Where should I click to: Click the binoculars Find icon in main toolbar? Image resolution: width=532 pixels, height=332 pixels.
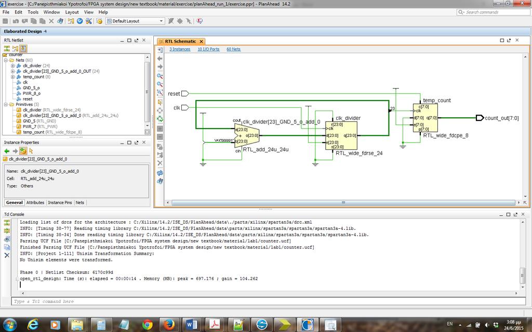[x=60, y=21]
